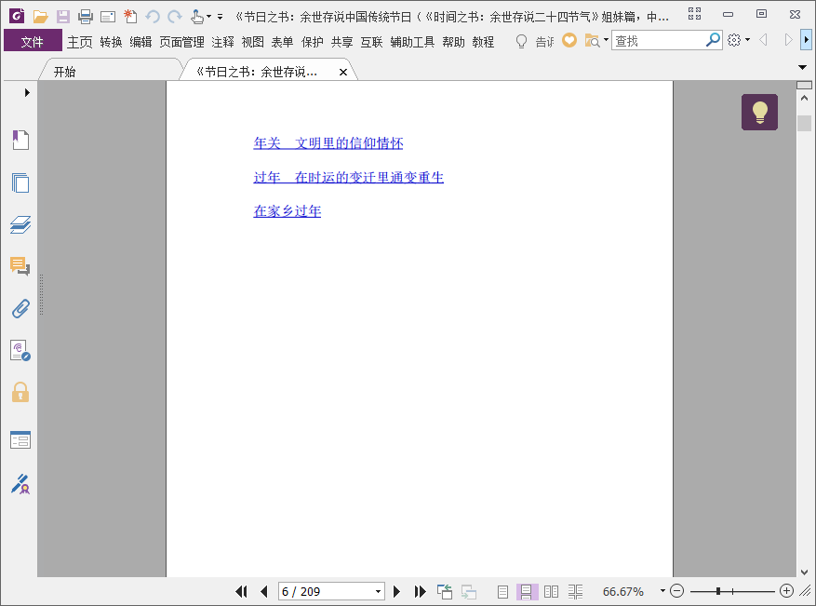The width and height of the screenshot is (816, 606).
Task: Expand the left navigation panel arrow
Action: tap(27, 93)
